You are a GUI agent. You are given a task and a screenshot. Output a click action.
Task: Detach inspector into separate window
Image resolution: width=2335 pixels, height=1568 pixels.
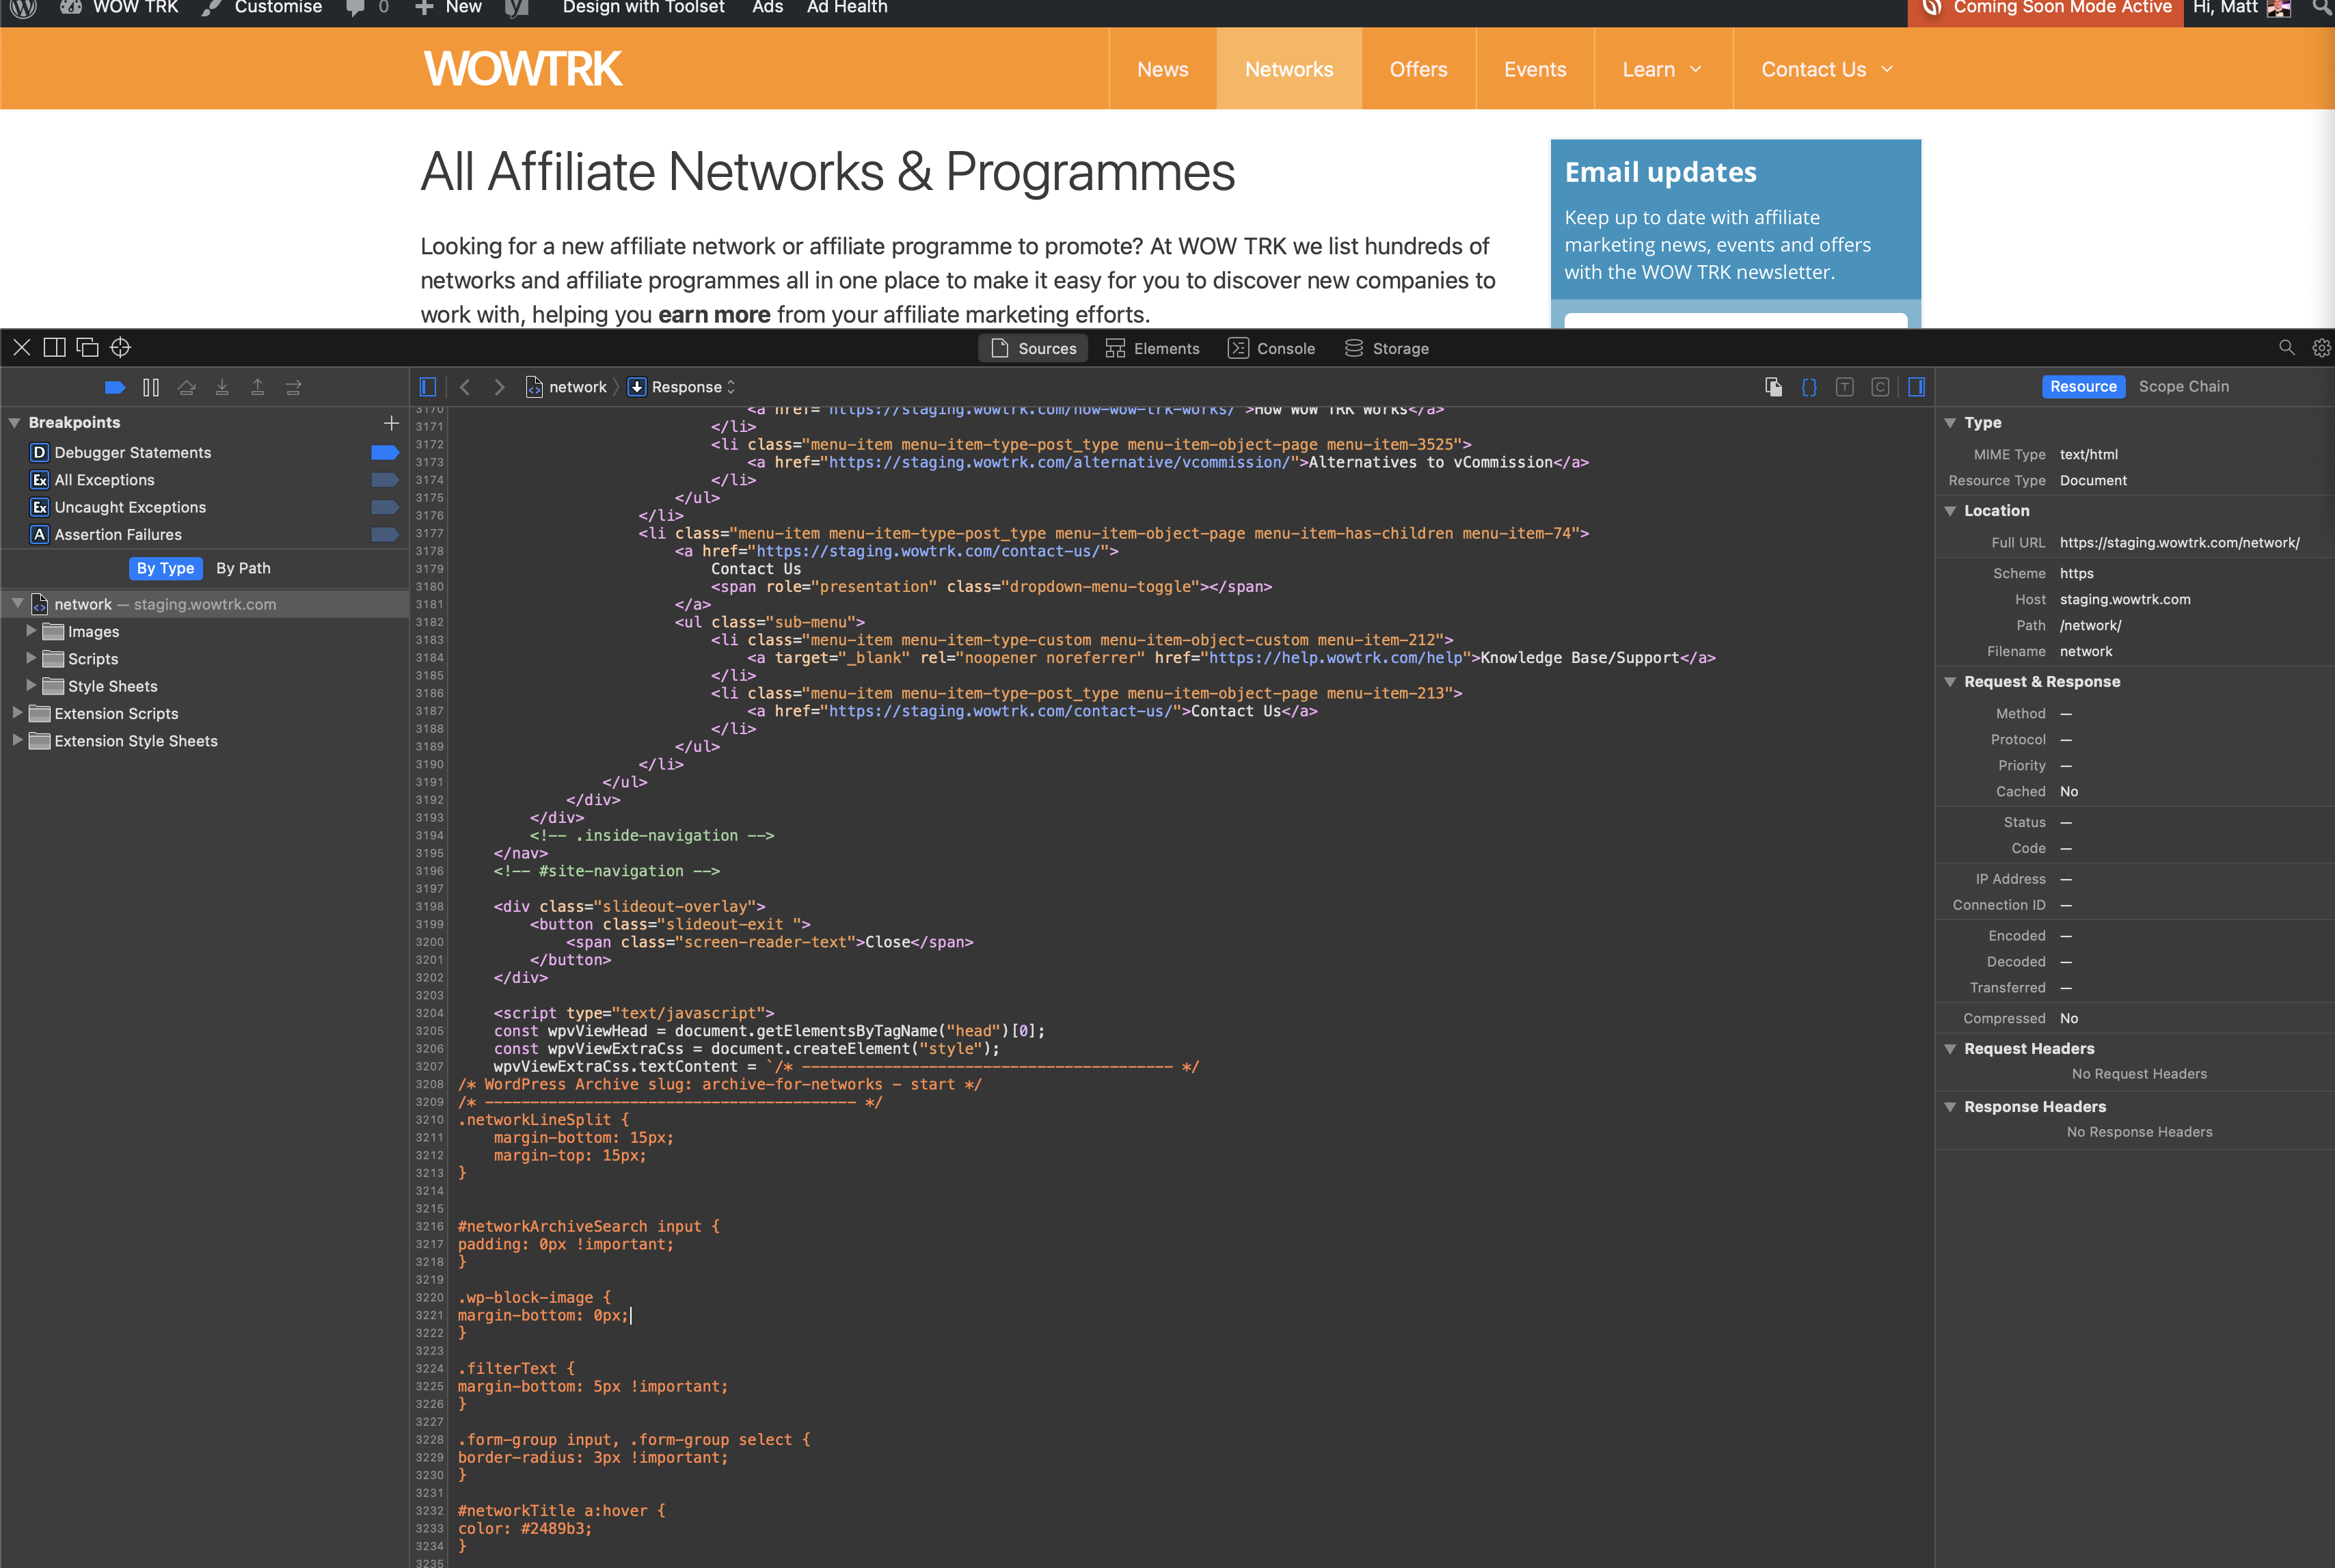(x=88, y=347)
